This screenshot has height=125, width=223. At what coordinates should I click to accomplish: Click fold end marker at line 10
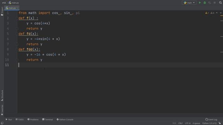[x=17, y=60]
